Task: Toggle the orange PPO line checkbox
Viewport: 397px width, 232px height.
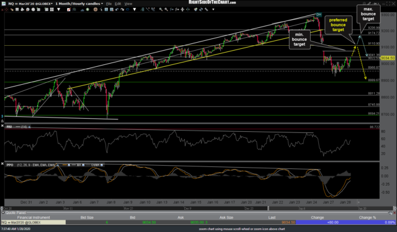Action: tap(69, 165)
